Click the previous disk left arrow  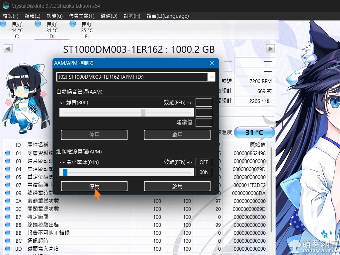pyautogui.click(x=8, y=49)
